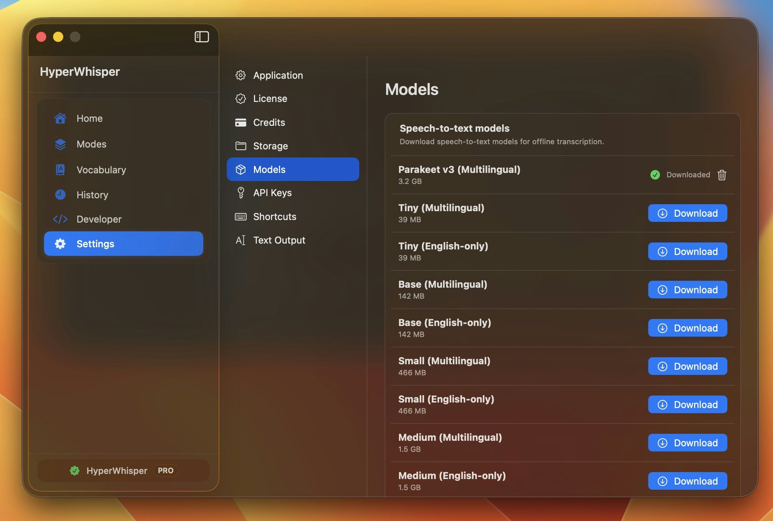The width and height of the screenshot is (773, 521).
Task: Download the Base (English-only) model
Action: click(687, 328)
